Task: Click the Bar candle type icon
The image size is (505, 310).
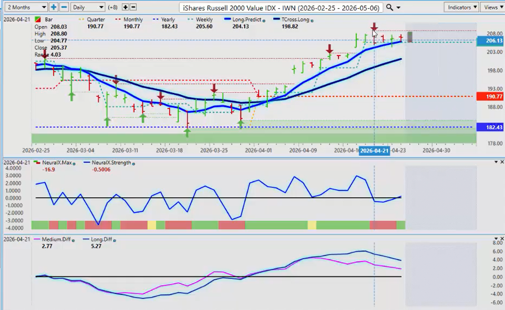Action: [x=37, y=19]
